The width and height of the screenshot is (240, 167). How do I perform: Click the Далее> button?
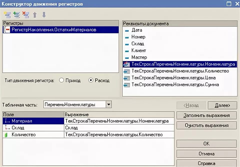tap(222, 105)
